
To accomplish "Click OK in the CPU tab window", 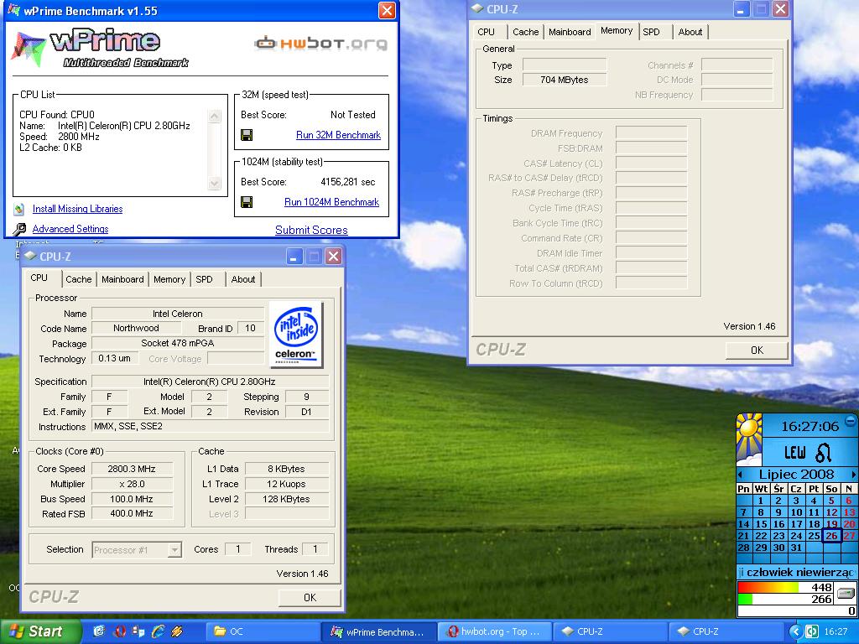I will click(x=310, y=597).
